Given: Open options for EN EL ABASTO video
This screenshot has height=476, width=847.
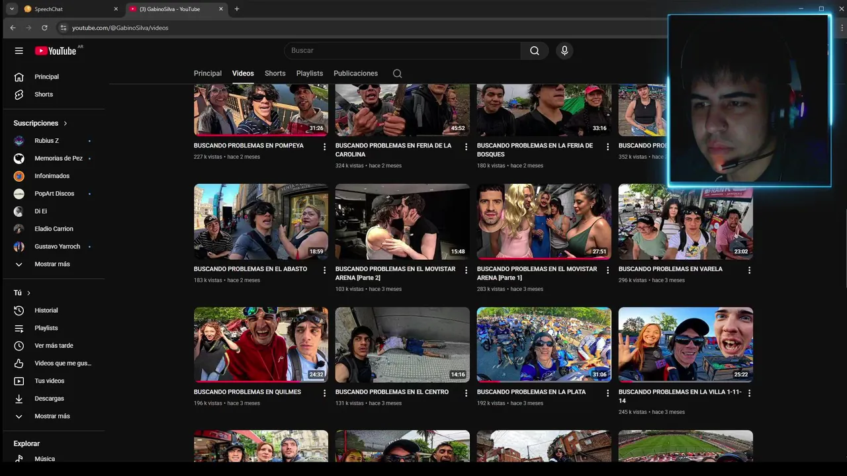Looking at the screenshot, I should point(324,270).
